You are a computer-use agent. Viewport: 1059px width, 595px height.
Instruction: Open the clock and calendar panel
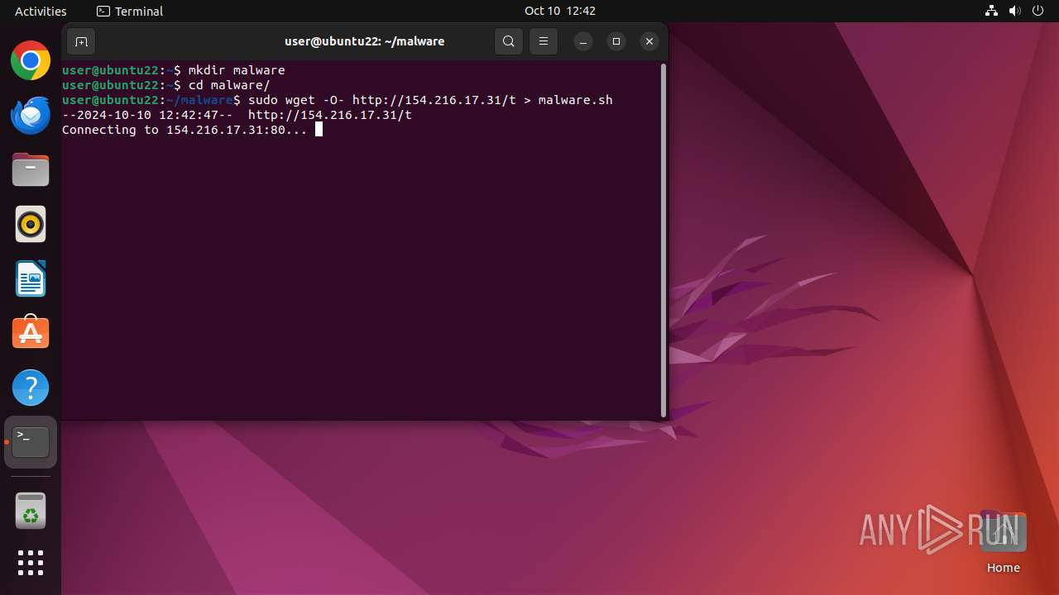560,11
